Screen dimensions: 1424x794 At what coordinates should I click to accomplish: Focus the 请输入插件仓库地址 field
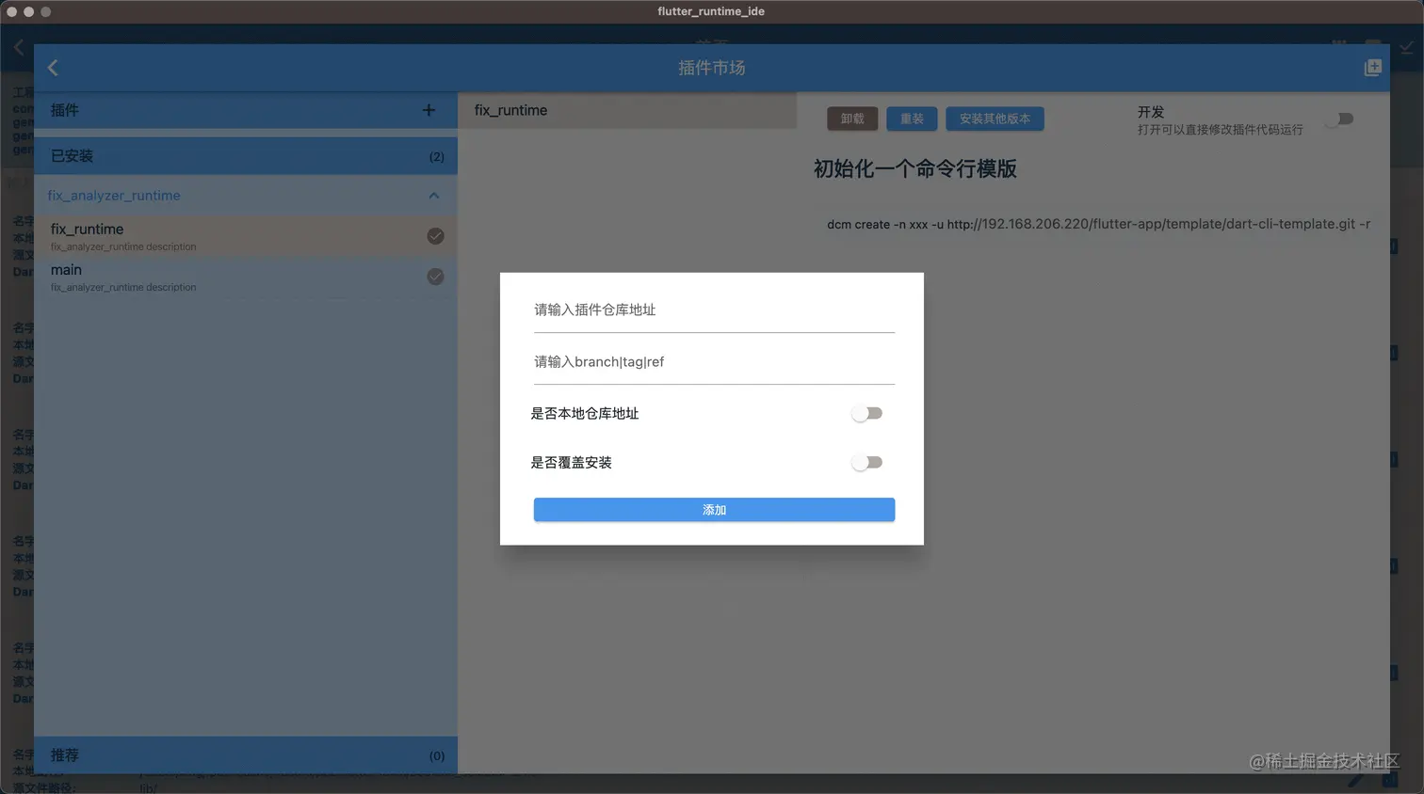[x=714, y=311]
